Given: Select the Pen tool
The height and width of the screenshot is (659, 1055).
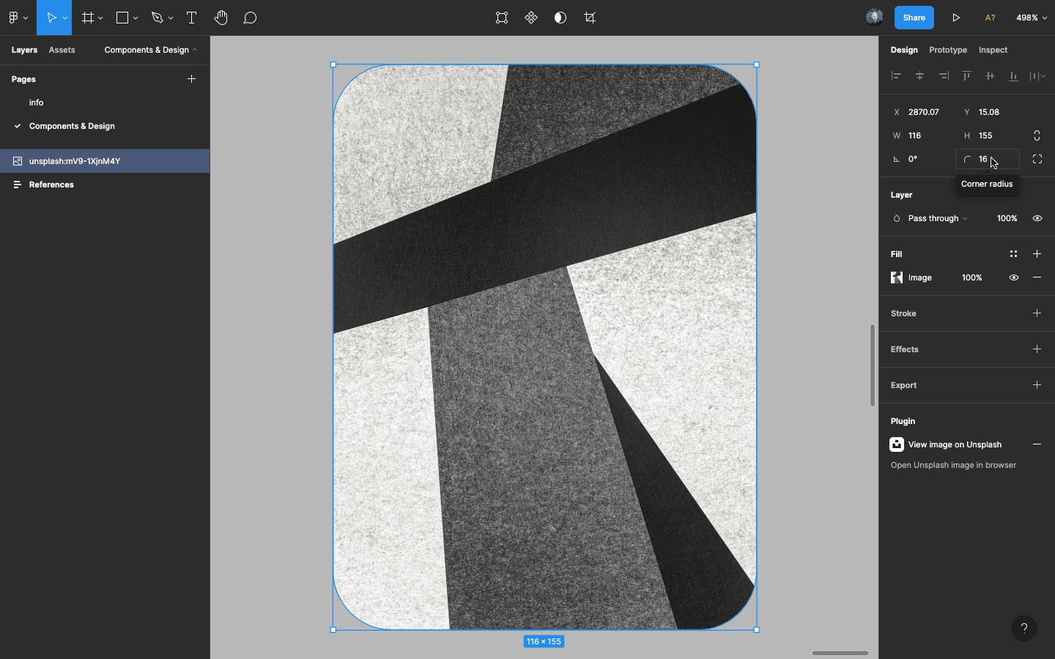Looking at the screenshot, I should (157, 18).
